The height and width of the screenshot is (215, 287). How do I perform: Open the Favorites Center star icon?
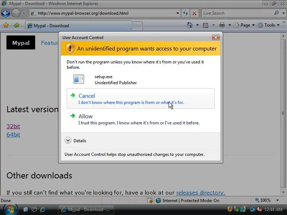(6, 25)
